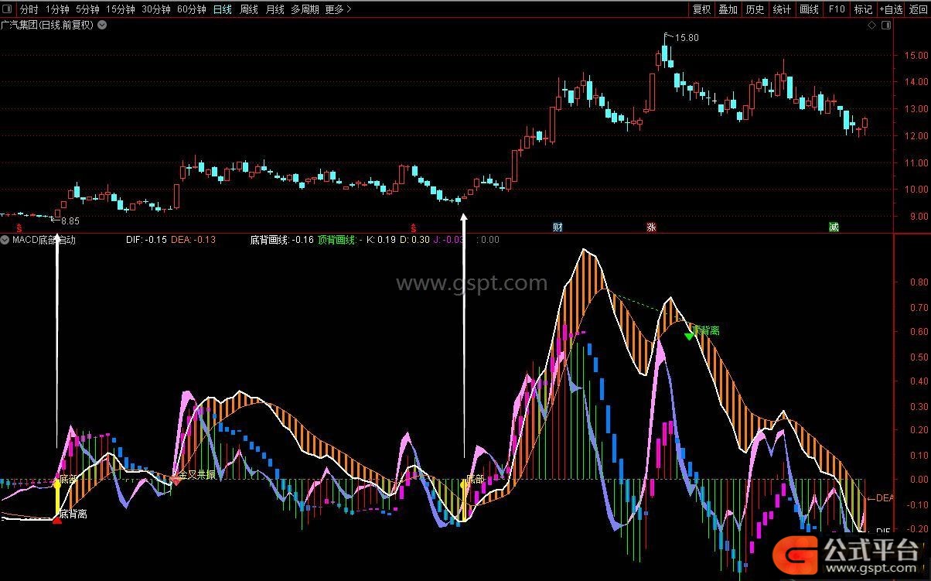Image resolution: width=931 pixels, height=581 pixels.
Task: Expand the 更多 periods menu
Action: [x=338, y=9]
